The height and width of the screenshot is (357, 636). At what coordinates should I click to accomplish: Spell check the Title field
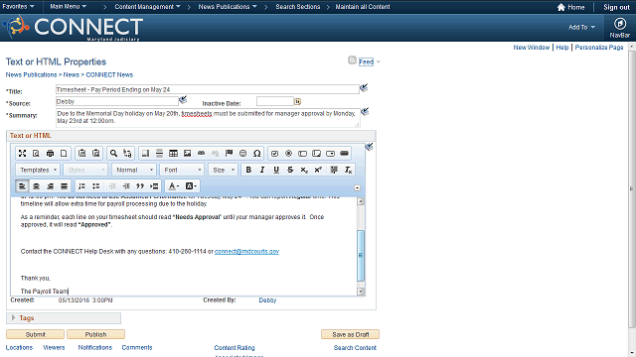point(364,87)
